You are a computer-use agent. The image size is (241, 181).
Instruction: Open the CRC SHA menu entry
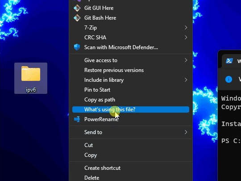tap(131, 38)
